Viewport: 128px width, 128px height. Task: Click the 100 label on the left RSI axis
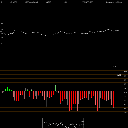tap(2, 23)
